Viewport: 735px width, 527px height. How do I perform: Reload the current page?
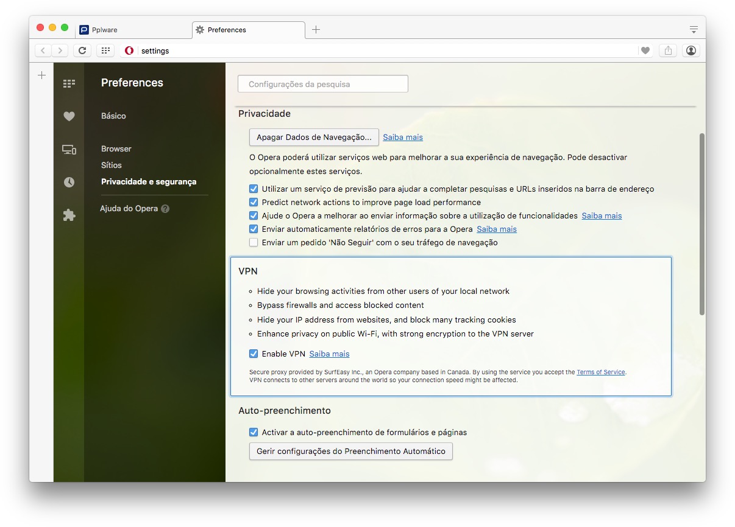click(82, 51)
